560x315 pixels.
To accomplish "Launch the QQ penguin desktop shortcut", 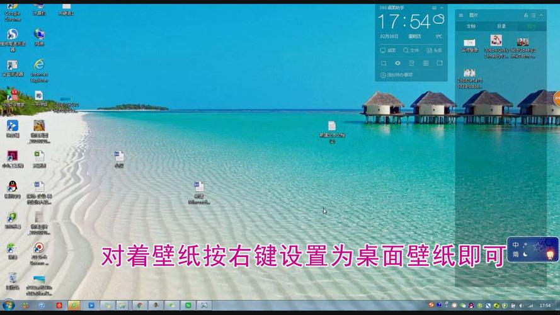I will pos(13,189).
